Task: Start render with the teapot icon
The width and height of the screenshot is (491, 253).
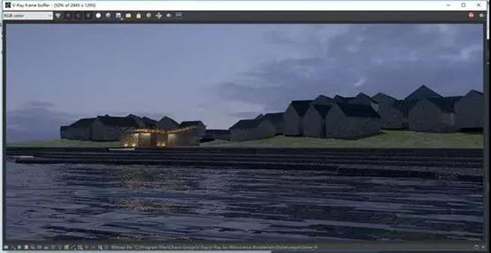Action: [481, 15]
